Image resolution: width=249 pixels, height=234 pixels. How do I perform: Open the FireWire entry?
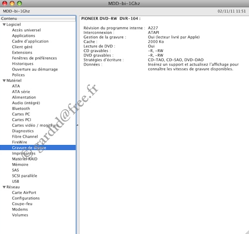[19, 142]
